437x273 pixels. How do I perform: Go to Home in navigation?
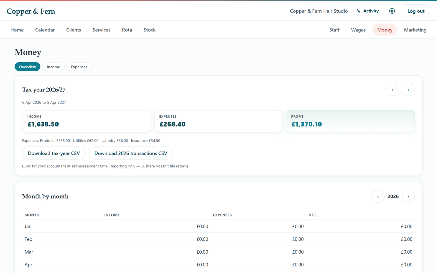(x=17, y=30)
